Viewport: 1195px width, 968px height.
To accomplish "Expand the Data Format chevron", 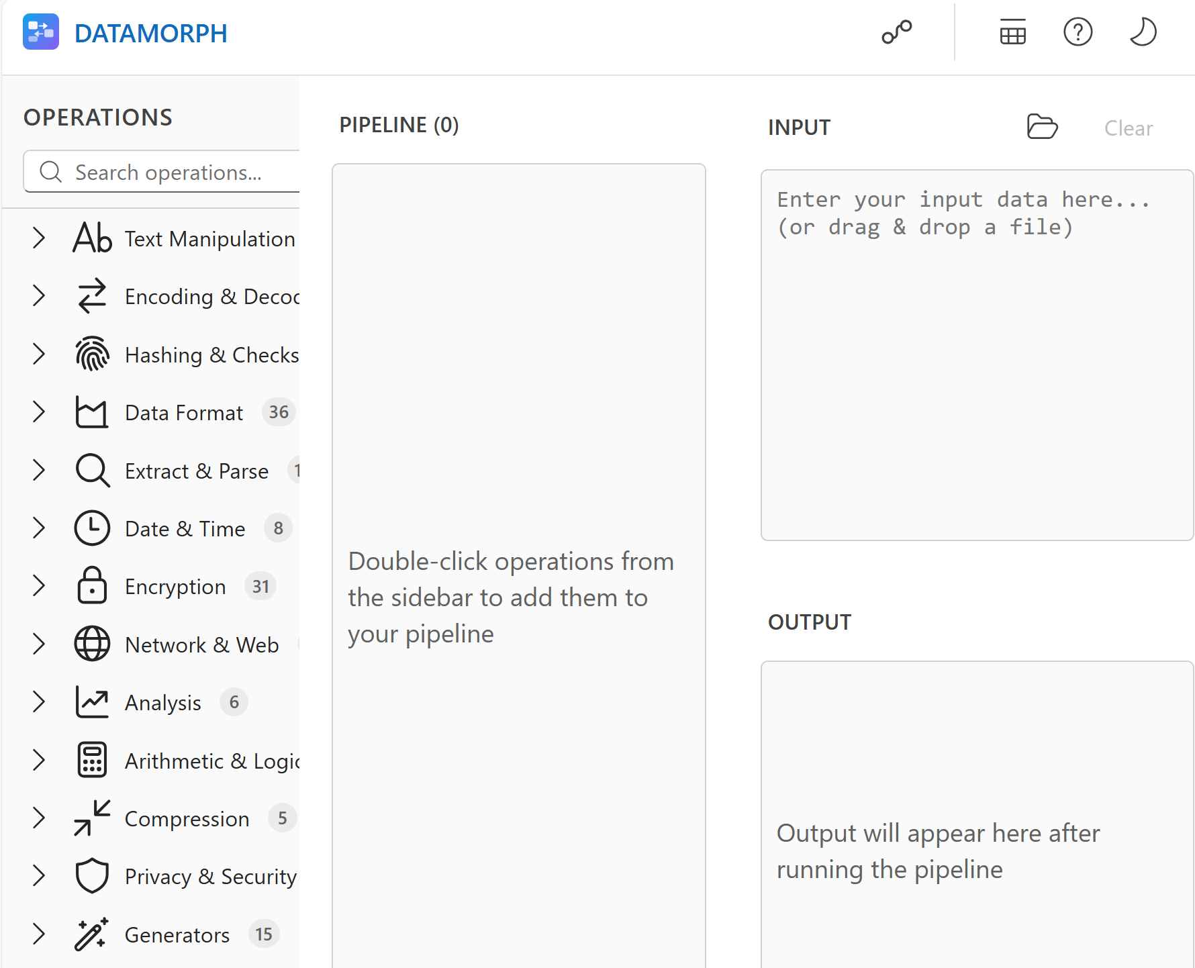I will pos(39,412).
